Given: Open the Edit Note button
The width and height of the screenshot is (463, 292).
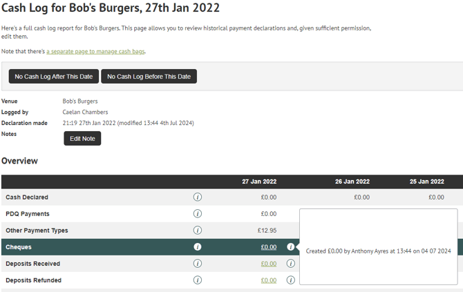Looking at the screenshot, I should pos(82,139).
